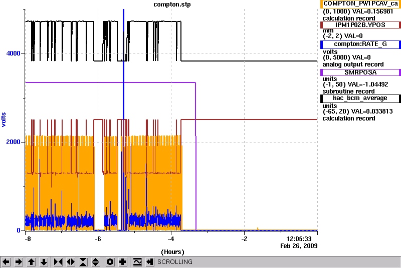Click the circle auto-scale toolbar button

pos(110,262)
